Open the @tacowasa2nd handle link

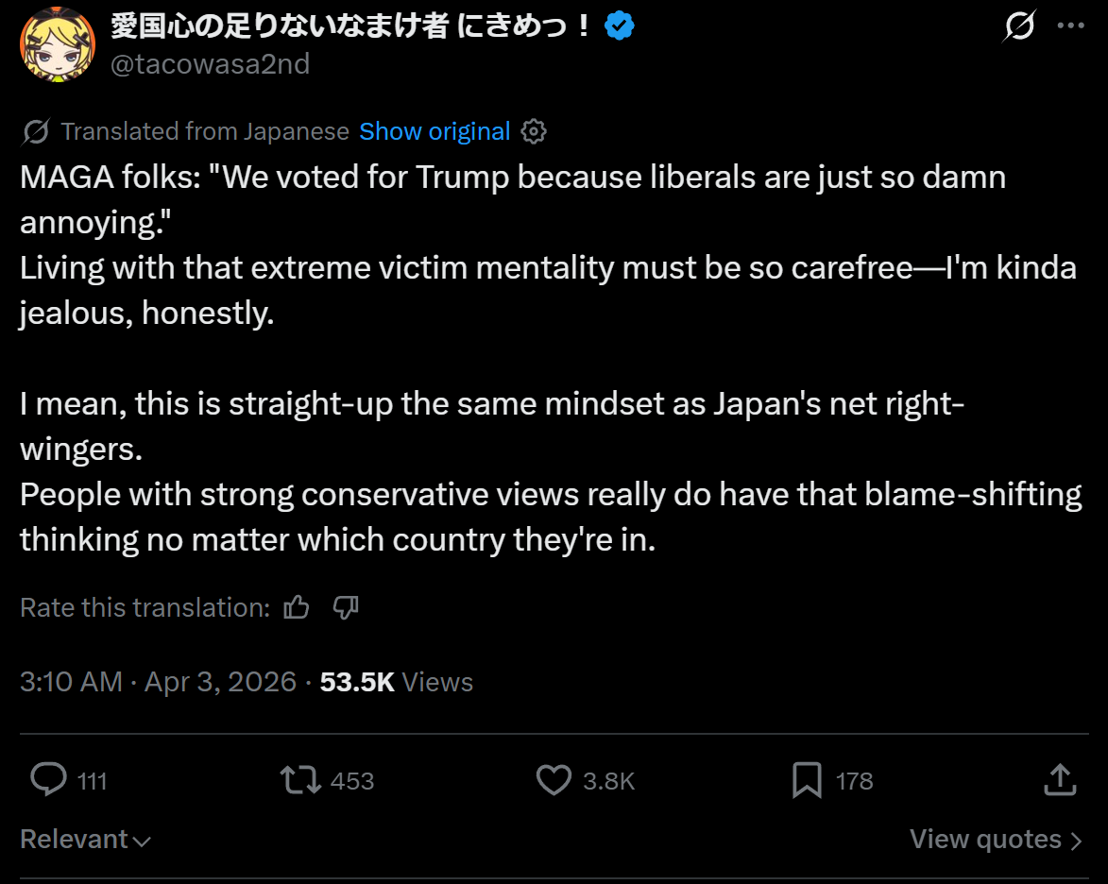pos(210,63)
